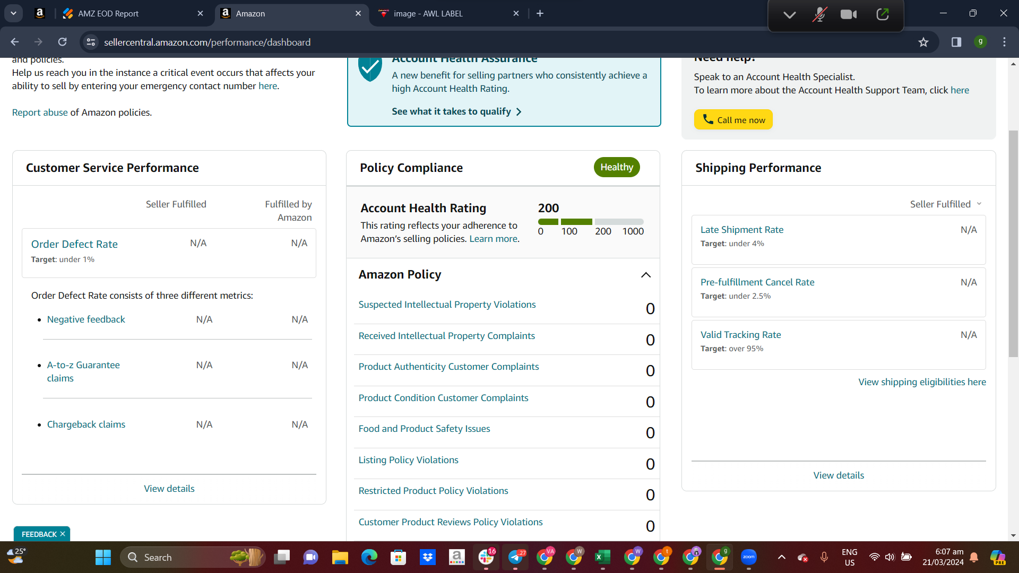The width and height of the screenshot is (1019, 573).
Task: Open Food and Product Safety Issues
Action: pyautogui.click(x=424, y=429)
